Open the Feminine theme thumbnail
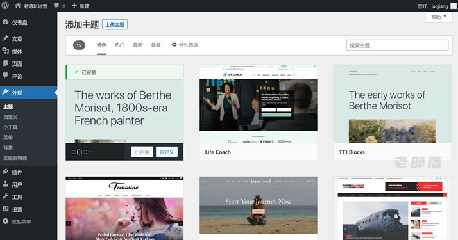Image resolution: width=458 pixels, height=240 pixels. click(124, 208)
